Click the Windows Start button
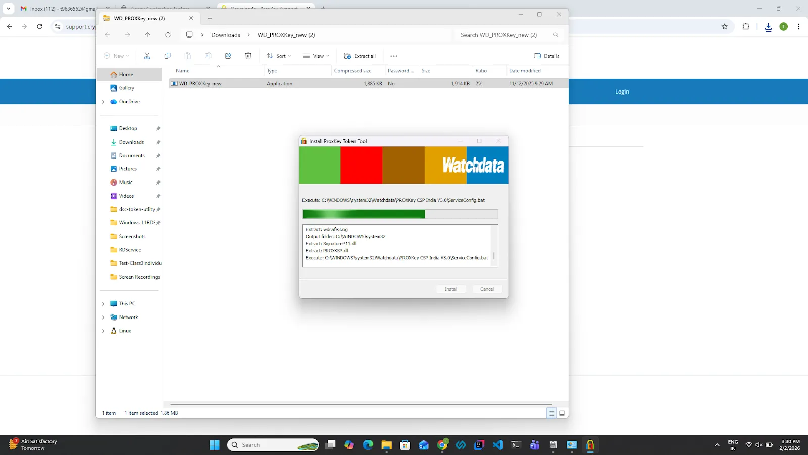 click(215, 445)
